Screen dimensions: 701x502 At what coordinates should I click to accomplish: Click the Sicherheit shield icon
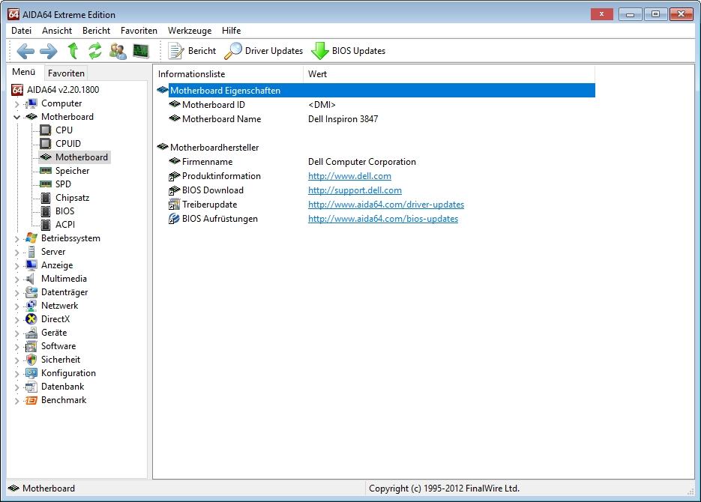pos(31,360)
